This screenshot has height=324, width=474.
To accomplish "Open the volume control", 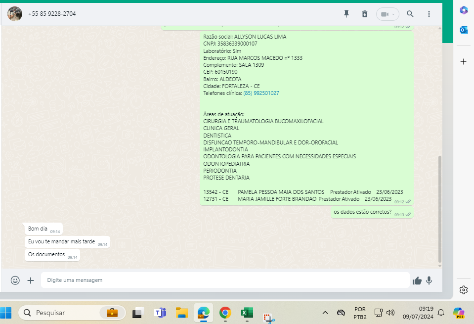I will [x=390, y=313].
